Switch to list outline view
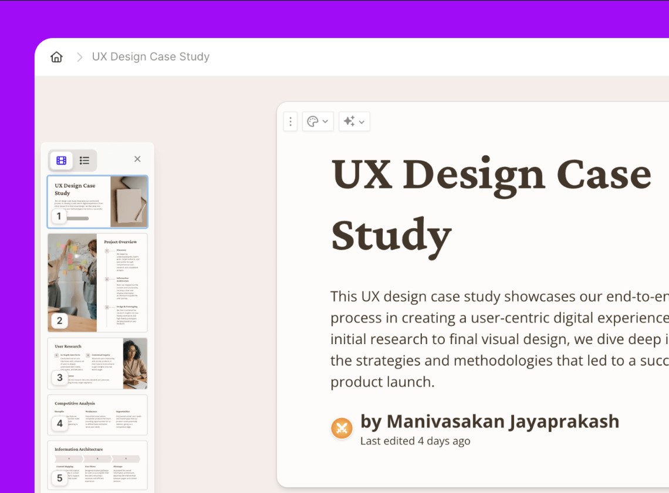Viewport: 669px width, 493px height. pos(85,160)
